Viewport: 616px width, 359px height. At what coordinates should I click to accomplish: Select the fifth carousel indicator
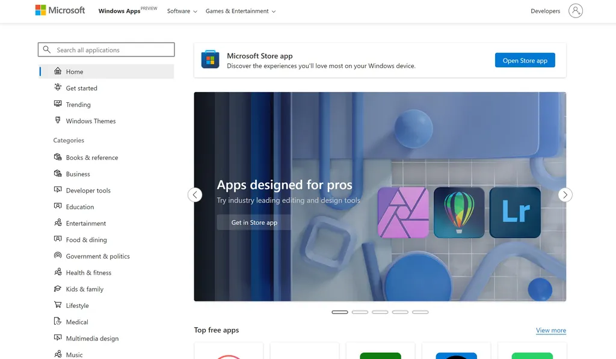pyautogui.click(x=420, y=312)
